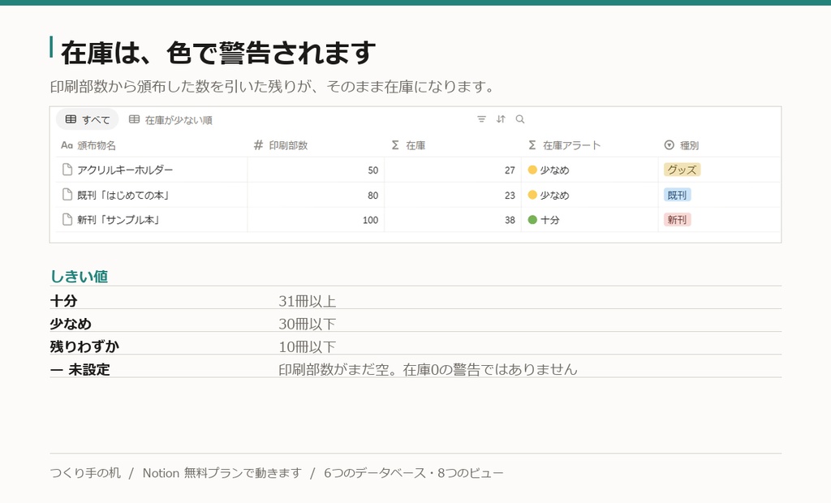Click the select icon of 種別 column
The width and height of the screenshot is (831, 503).
tap(670, 145)
